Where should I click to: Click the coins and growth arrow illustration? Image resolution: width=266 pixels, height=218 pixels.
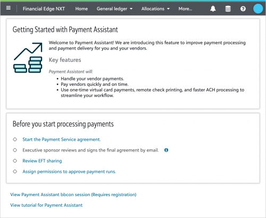click(x=28, y=58)
